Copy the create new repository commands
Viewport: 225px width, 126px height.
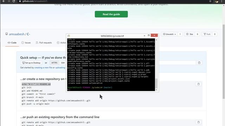tap(198, 84)
